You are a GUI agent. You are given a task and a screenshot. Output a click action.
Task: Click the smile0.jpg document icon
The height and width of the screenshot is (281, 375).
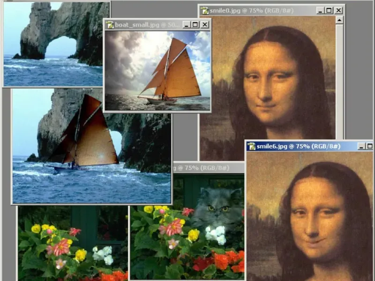[x=204, y=11]
